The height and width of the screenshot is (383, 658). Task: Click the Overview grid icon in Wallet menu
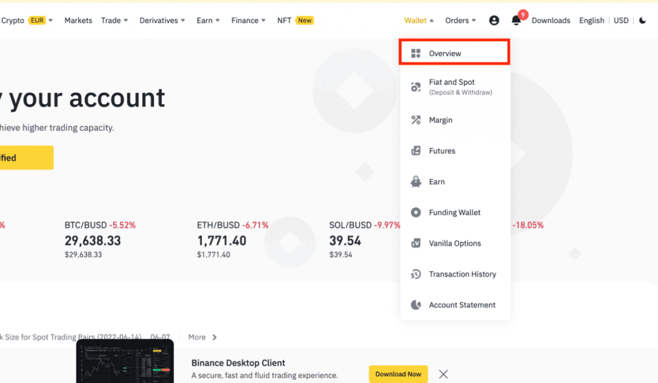[x=416, y=53]
